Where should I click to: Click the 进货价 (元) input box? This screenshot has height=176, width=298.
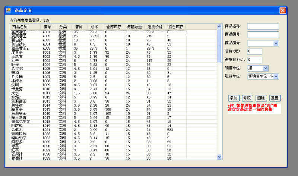coord(255,60)
